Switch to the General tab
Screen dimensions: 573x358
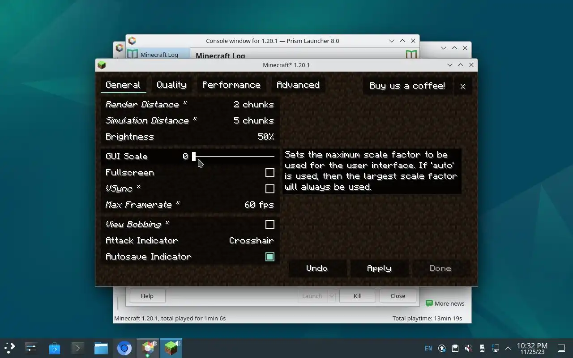click(x=123, y=85)
